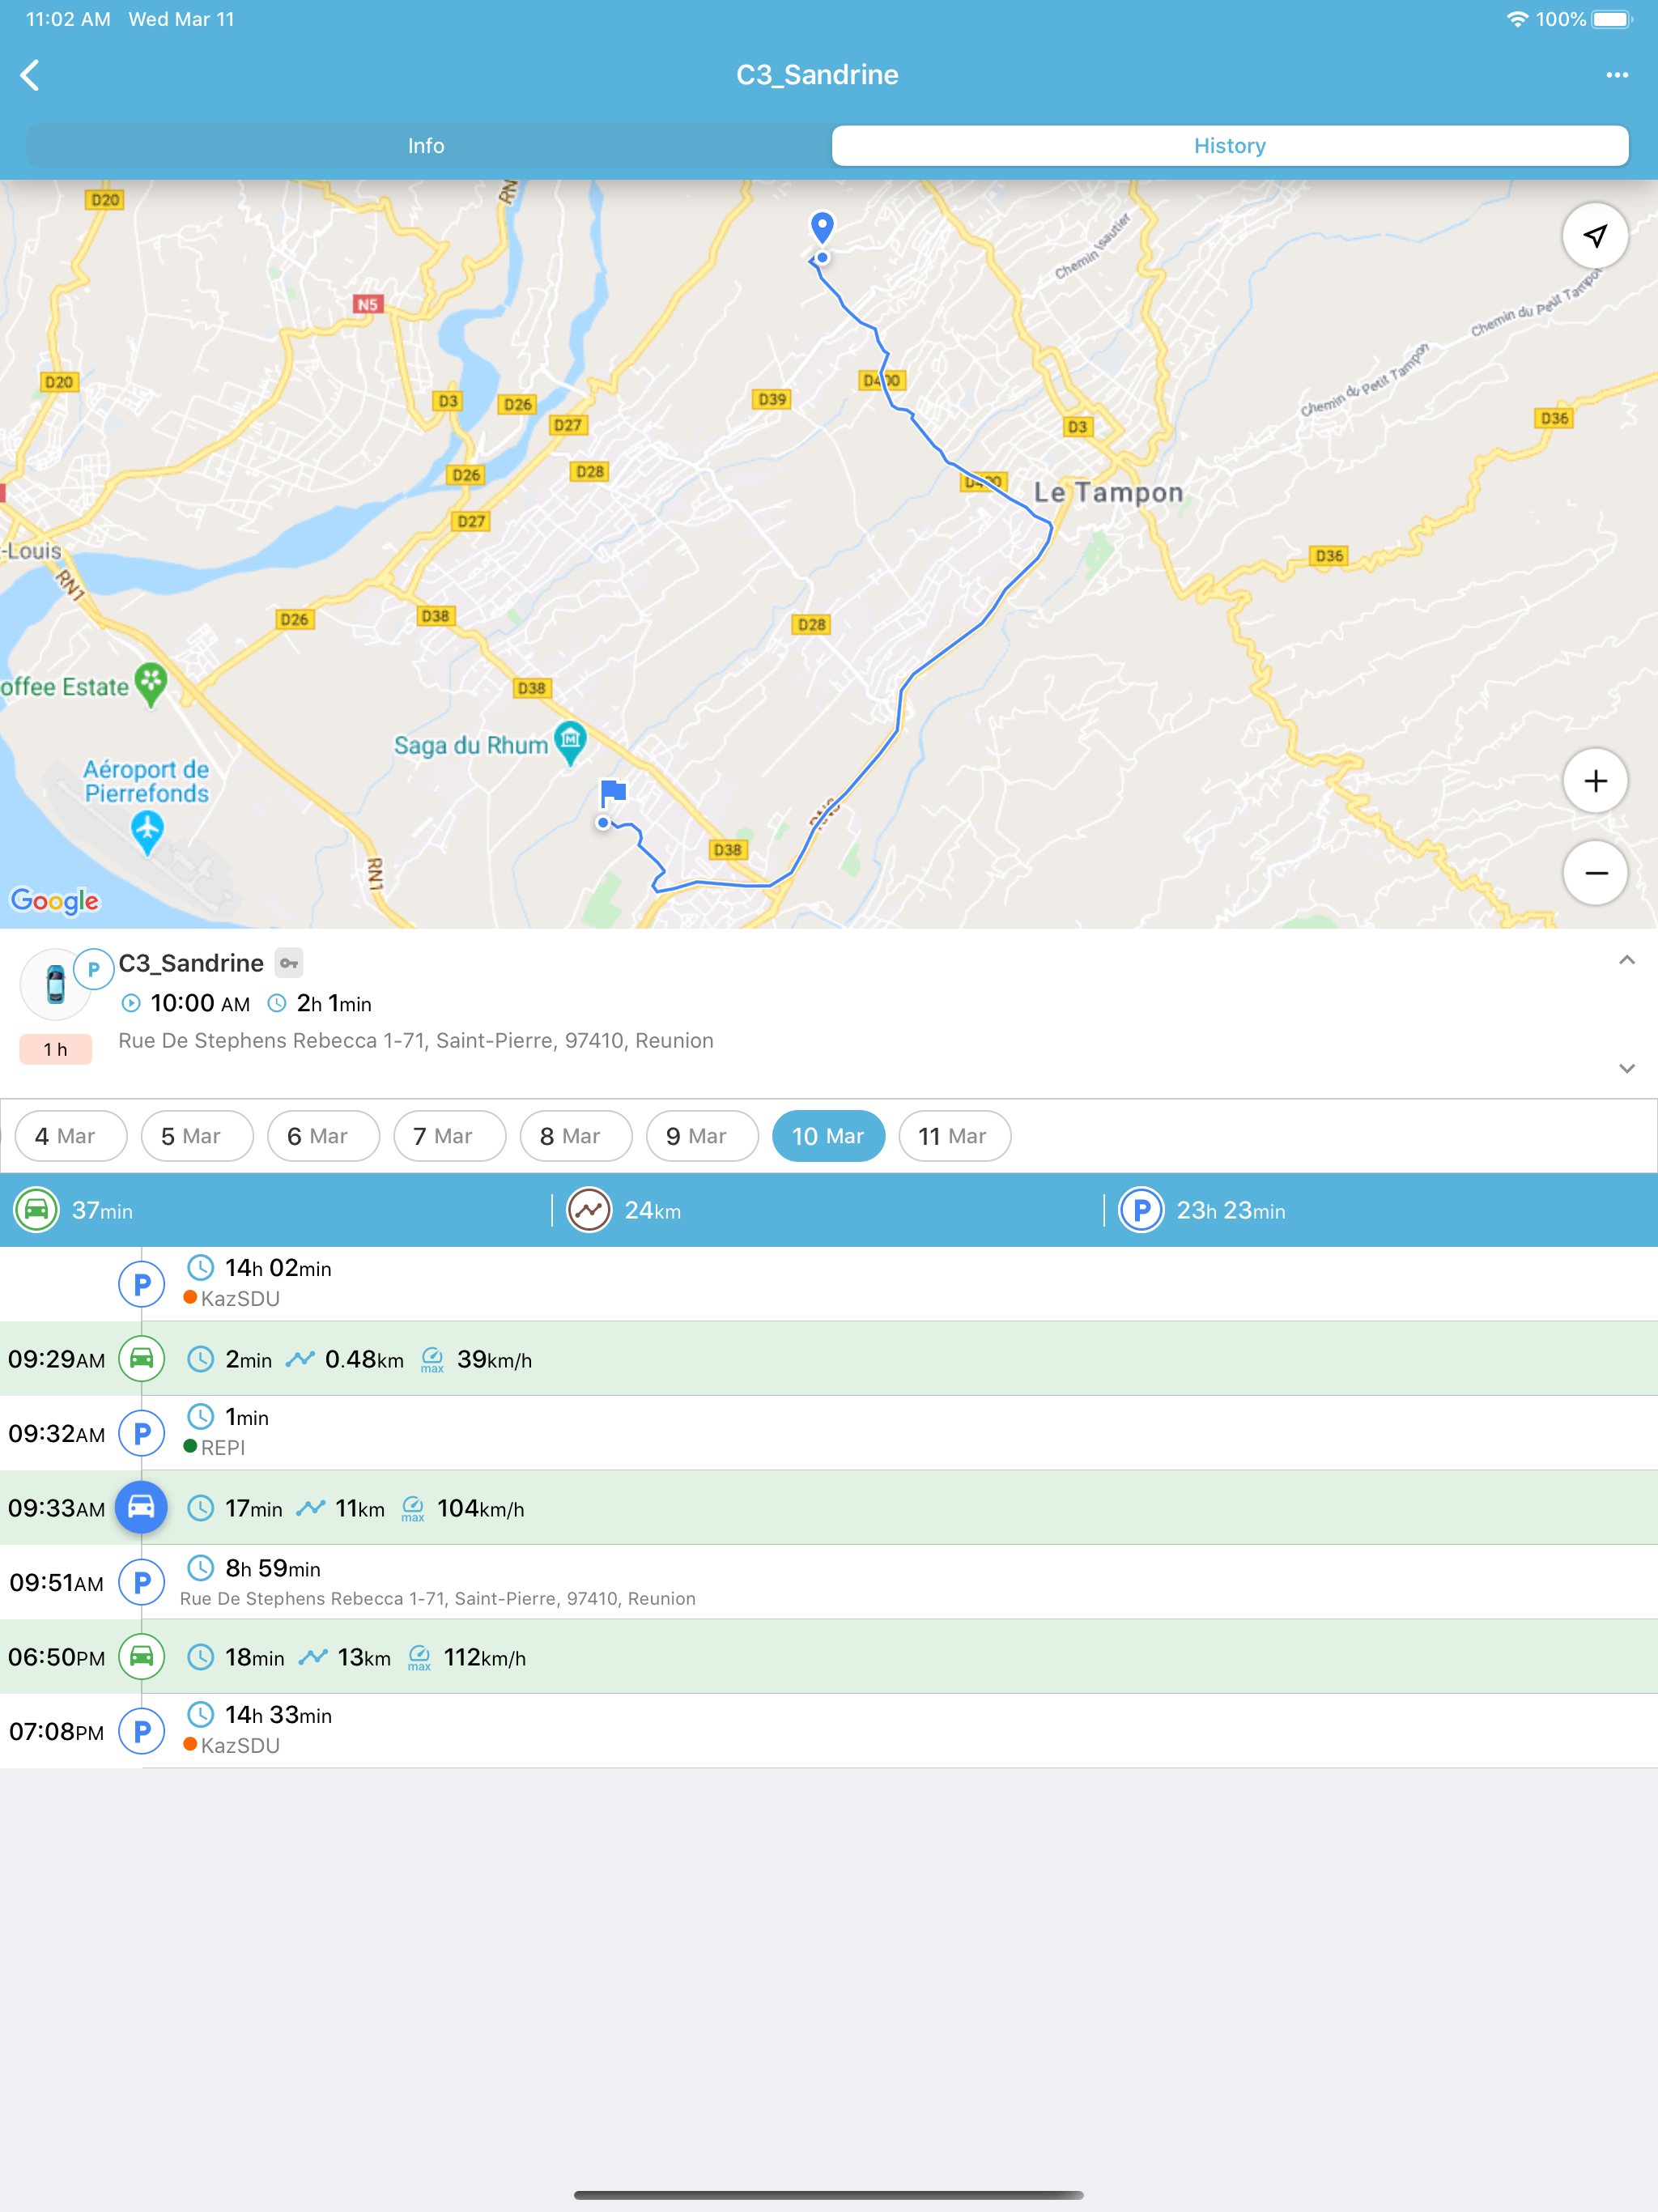Select the 10 Mar date chip
This screenshot has width=1658, height=2212.
click(x=828, y=1136)
